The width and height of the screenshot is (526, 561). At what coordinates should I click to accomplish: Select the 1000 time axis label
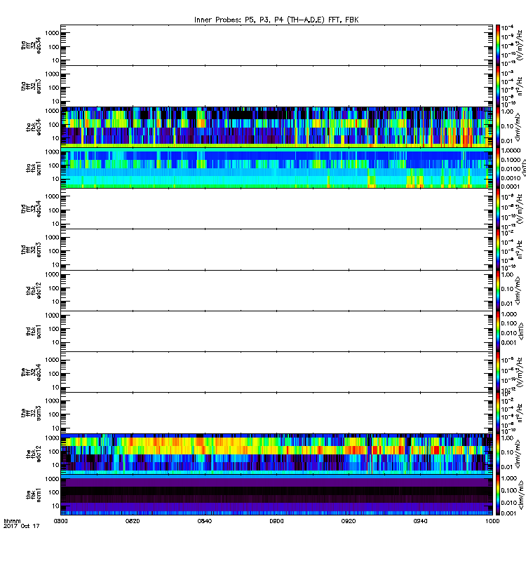492,521
